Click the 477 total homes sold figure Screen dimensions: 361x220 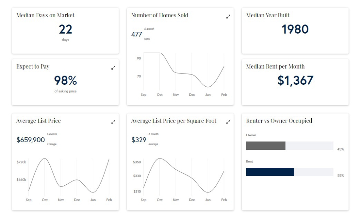[137, 34]
